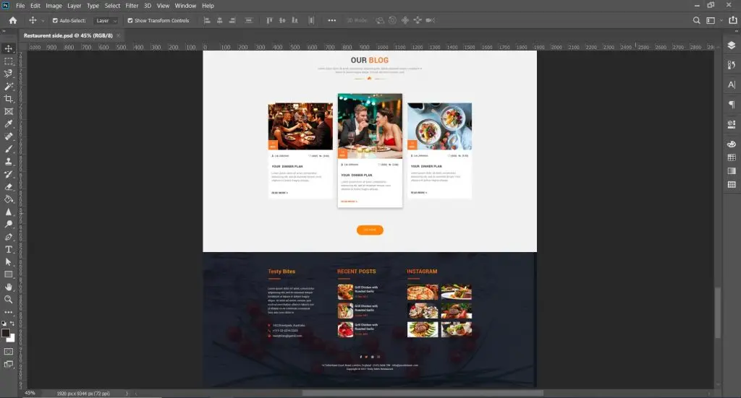Click the three-dots more align options button

[331, 21]
